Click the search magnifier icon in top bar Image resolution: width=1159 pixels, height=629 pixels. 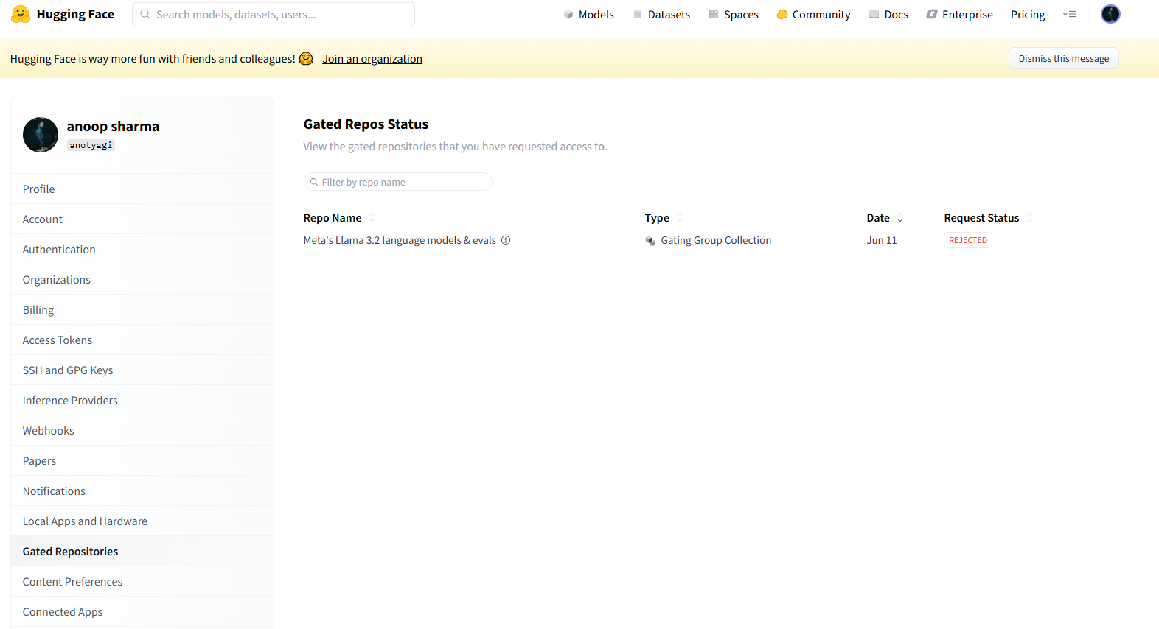point(145,14)
